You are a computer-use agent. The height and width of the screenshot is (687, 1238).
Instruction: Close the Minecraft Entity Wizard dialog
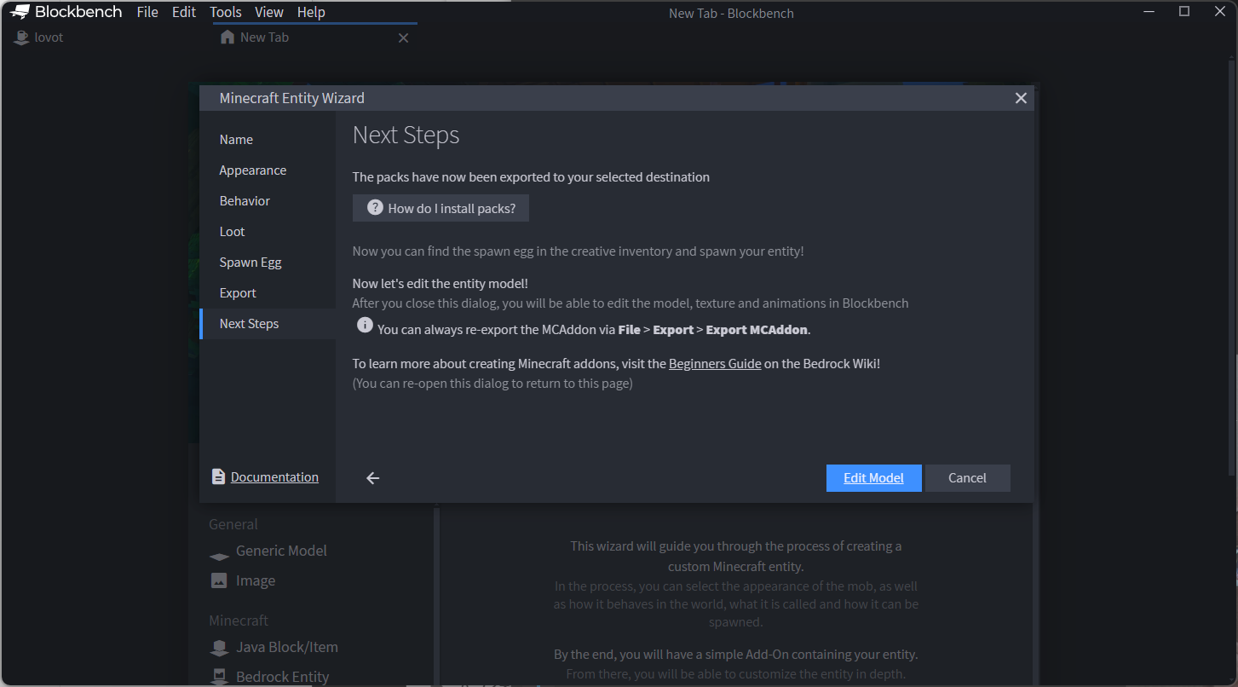[1021, 98]
